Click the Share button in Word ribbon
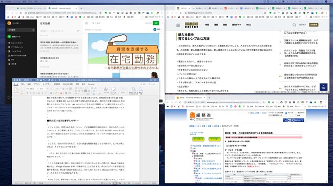This screenshot has height=186, width=333. click(x=143, y=84)
